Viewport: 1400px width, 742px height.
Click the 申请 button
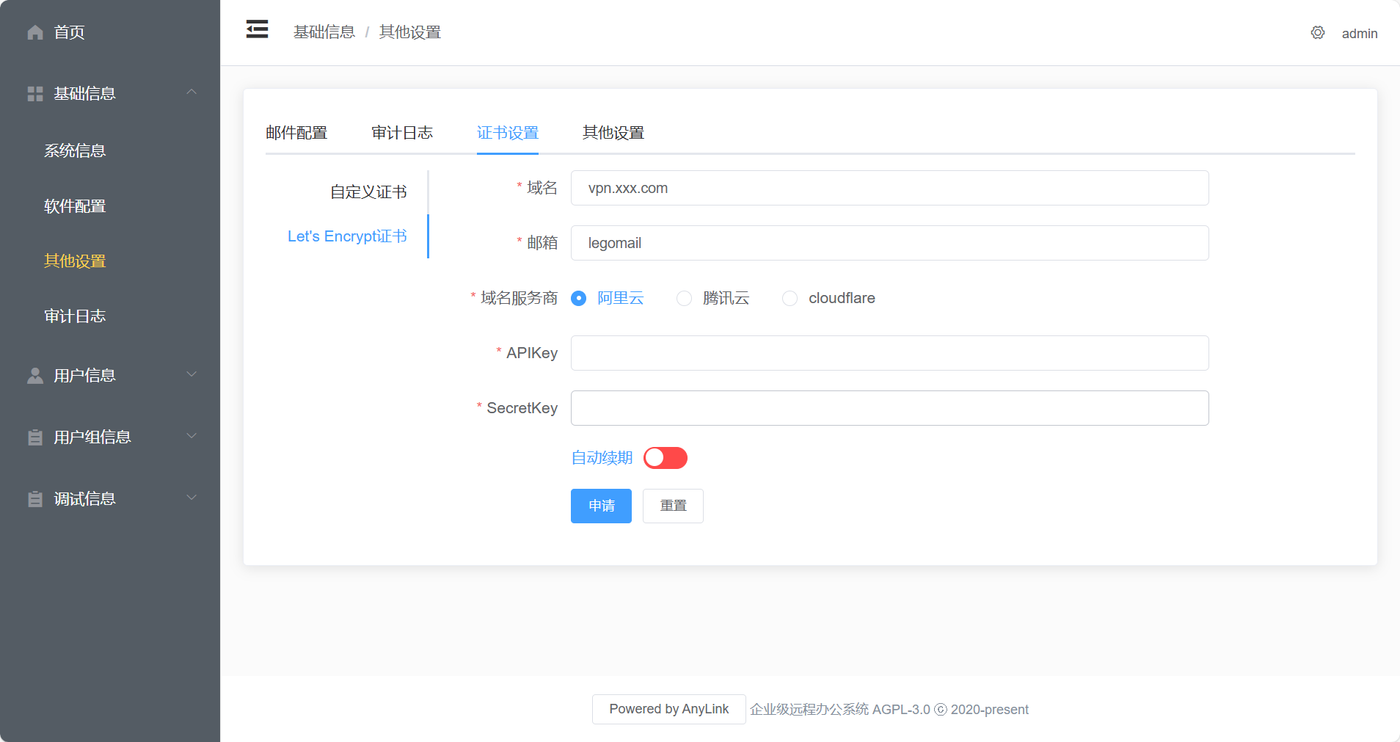pyautogui.click(x=600, y=506)
